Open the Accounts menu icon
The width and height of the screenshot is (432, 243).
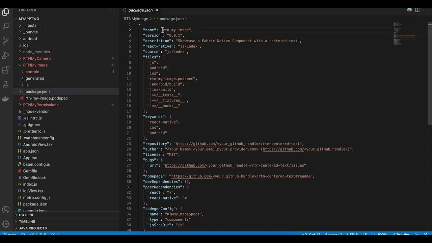(x=6, y=210)
